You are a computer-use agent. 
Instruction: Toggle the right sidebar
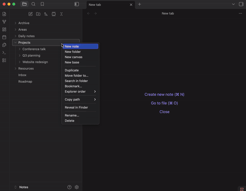coord(241,4)
